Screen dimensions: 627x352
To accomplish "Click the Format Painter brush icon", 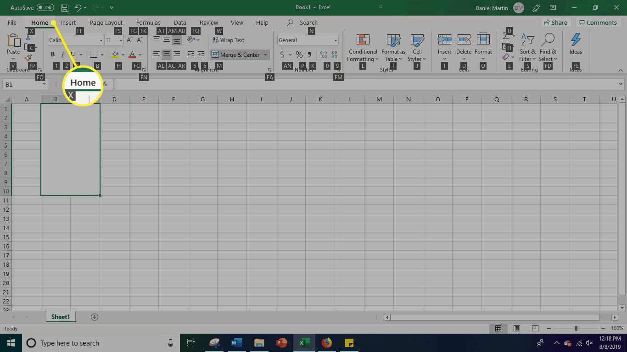I will pyautogui.click(x=28, y=58).
